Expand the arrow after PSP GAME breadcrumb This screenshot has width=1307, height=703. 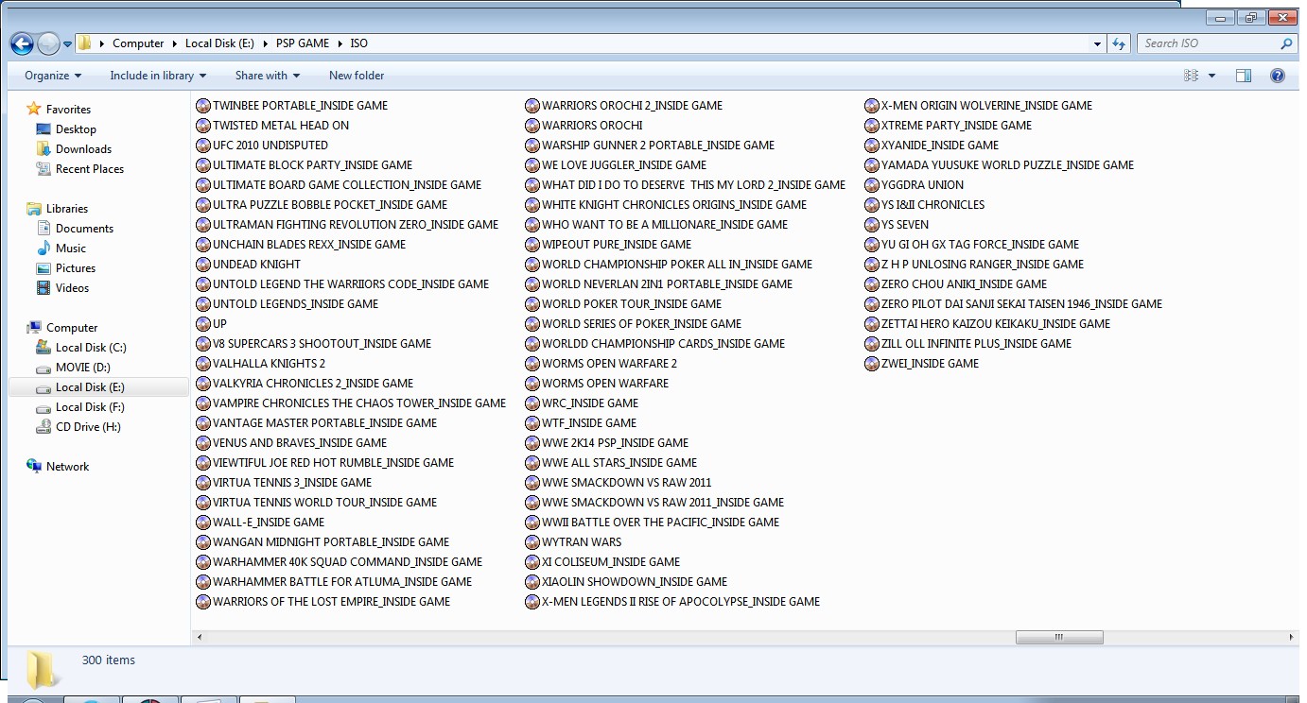coord(340,43)
